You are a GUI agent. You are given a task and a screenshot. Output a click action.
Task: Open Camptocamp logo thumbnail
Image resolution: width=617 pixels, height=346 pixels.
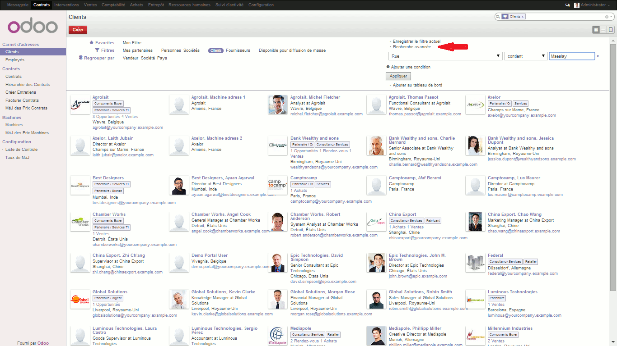tap(278, 185)
